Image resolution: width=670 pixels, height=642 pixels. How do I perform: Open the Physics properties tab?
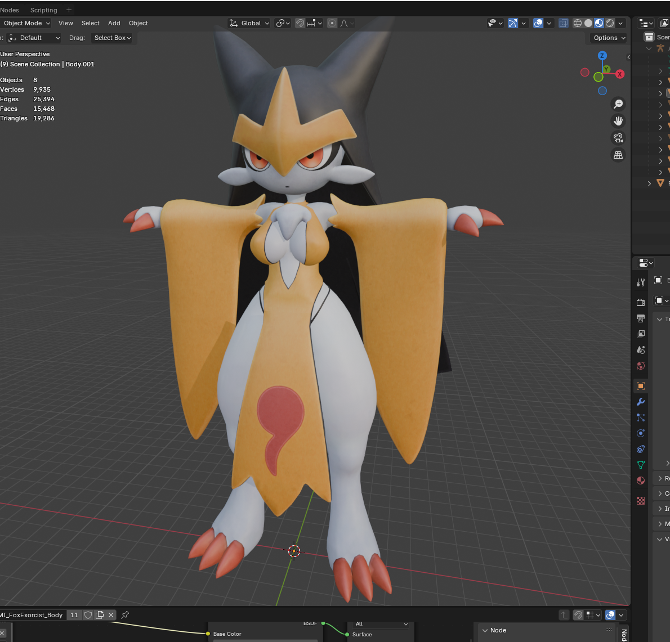click(x=641, y=433)
